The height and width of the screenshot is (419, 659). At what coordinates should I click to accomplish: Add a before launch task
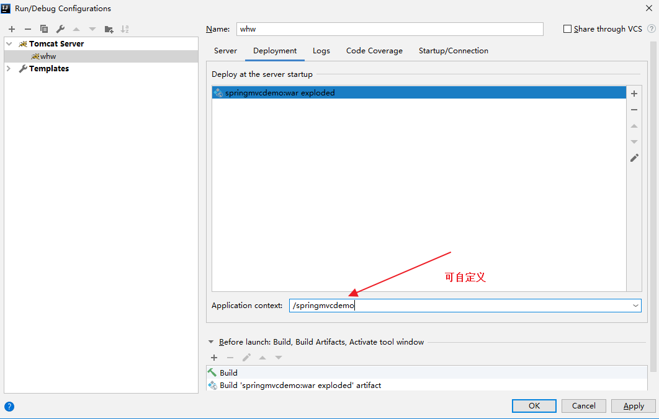coord(214,358)
